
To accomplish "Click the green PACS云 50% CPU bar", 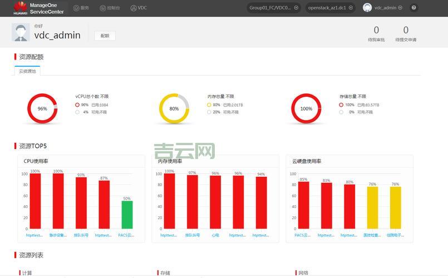I will point(127,215).
